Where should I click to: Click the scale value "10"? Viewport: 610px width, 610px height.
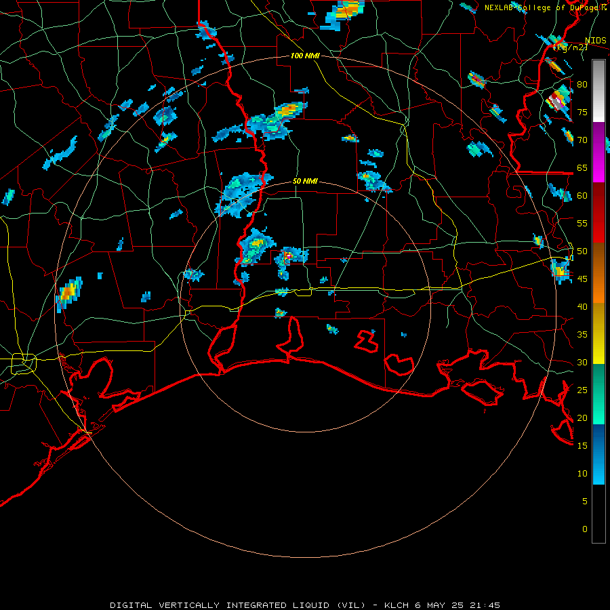(582, 474)
